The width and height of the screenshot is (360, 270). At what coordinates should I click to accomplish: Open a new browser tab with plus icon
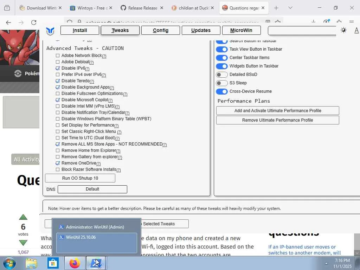coord(276,8)
